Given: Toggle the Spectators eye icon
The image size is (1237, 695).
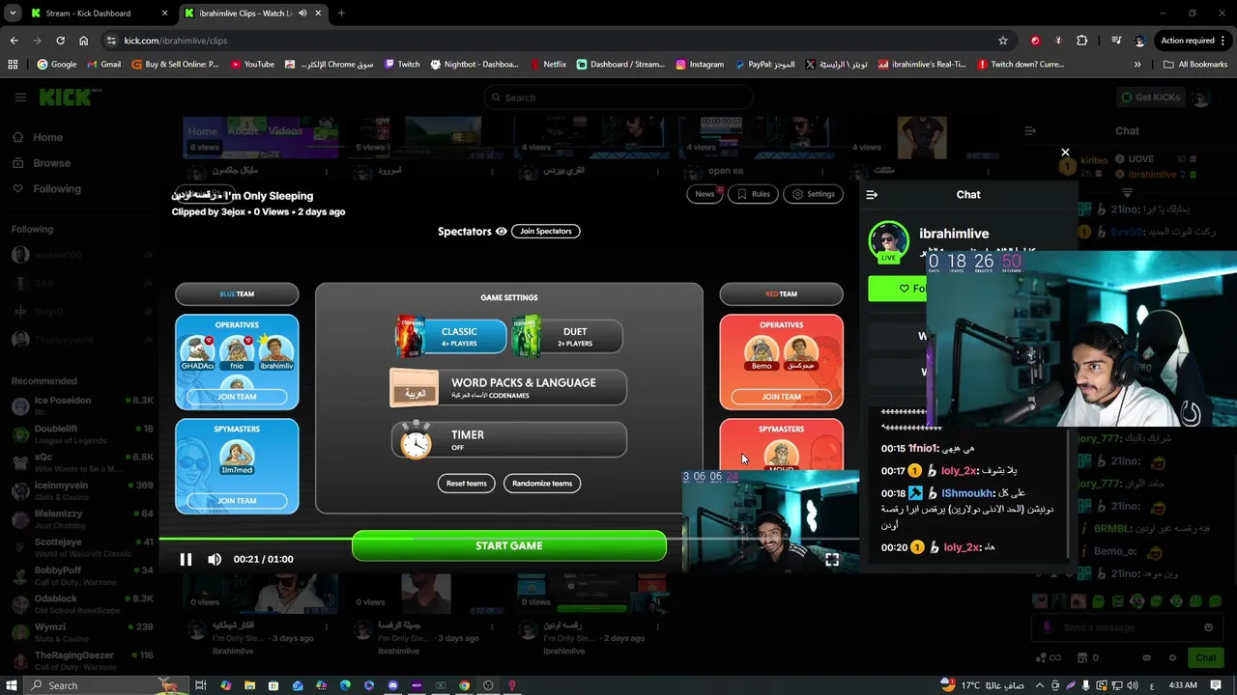Looking at the screenshot, I should pyautogui.click(x=501, y=232).
